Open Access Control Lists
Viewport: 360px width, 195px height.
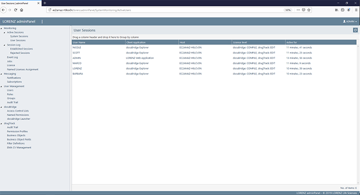[18, 111]
